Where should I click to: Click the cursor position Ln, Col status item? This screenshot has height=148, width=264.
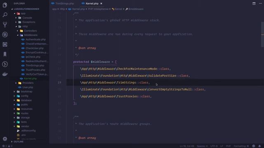coord(187,146)
